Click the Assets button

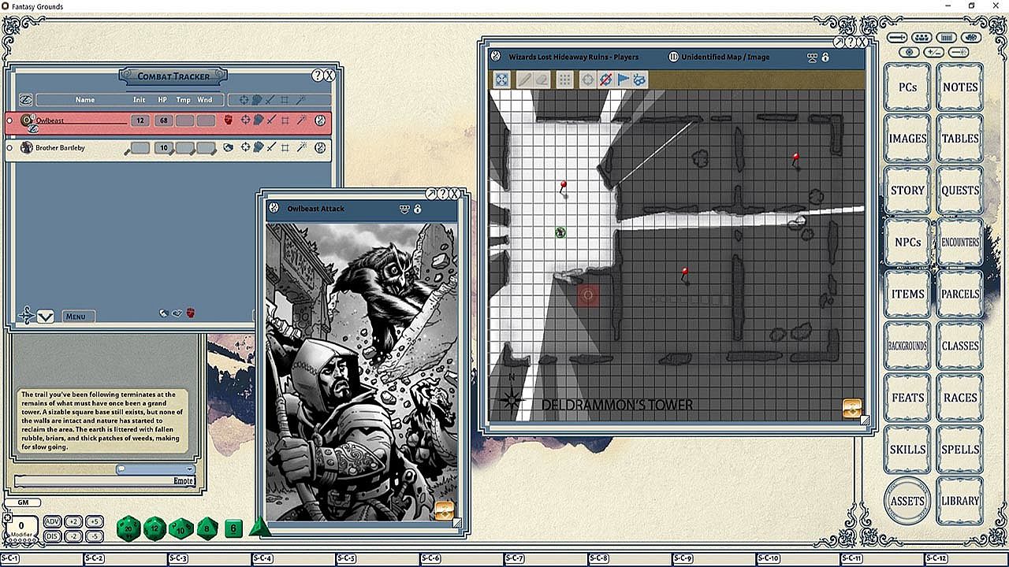(907, 501)
